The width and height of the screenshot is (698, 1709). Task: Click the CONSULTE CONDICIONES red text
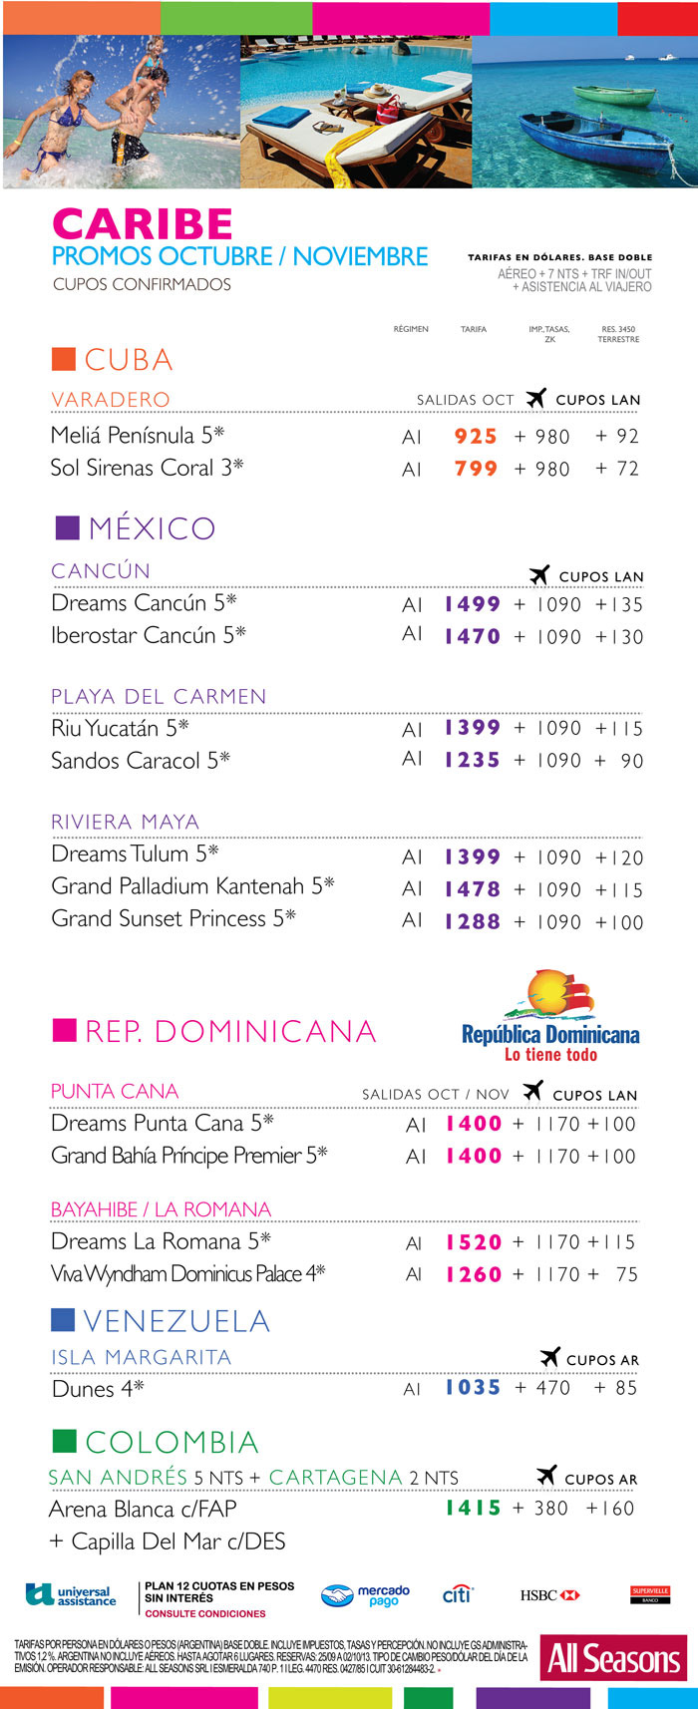[x=205, y=1613]
